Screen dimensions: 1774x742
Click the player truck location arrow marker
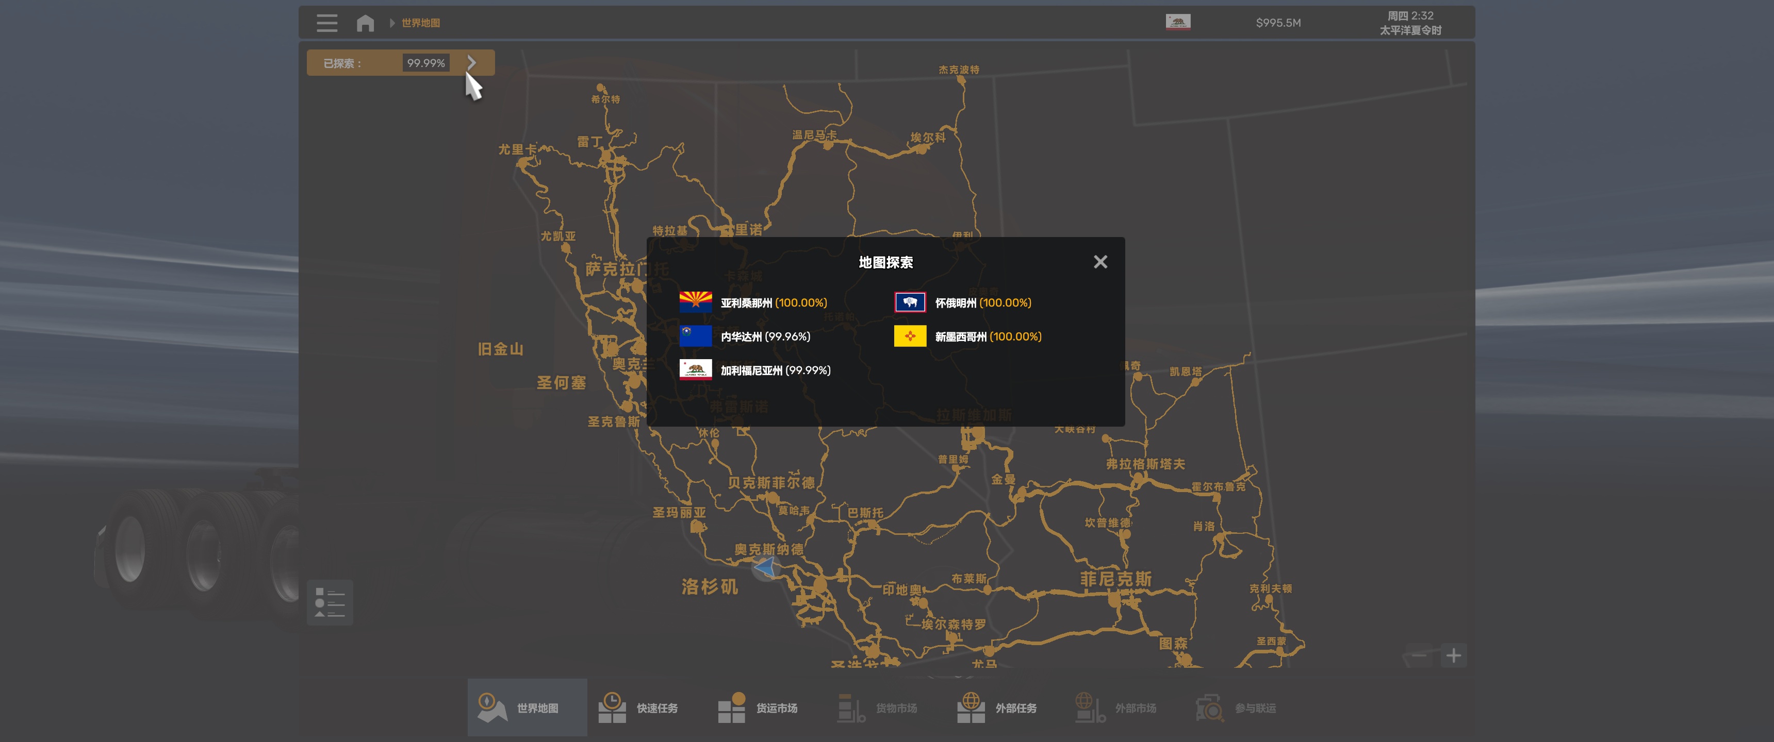tap(765, 568)
